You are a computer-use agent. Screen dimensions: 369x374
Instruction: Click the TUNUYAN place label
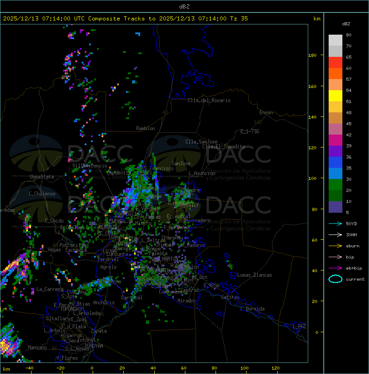[94, 346]
